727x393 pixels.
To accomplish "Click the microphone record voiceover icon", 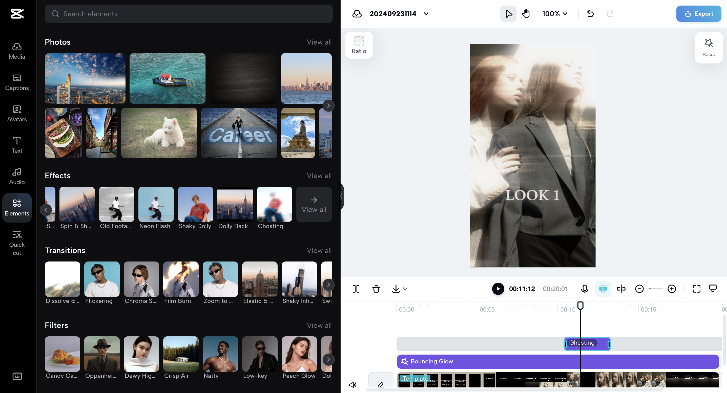I will pos(585,289).
